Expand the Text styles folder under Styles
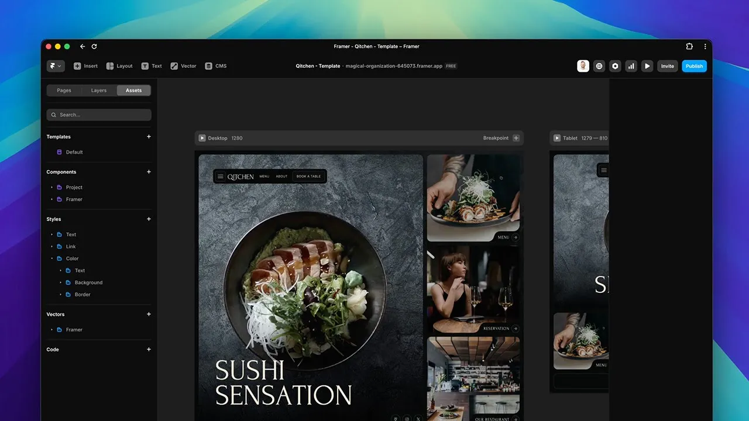 pos(51,234)
